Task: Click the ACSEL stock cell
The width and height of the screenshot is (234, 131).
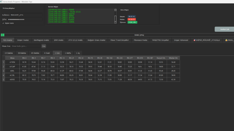Action: tap(12, 75)
